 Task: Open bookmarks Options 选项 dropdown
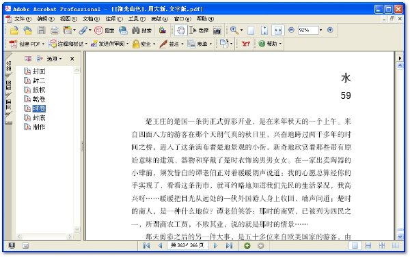click(54, 59)
